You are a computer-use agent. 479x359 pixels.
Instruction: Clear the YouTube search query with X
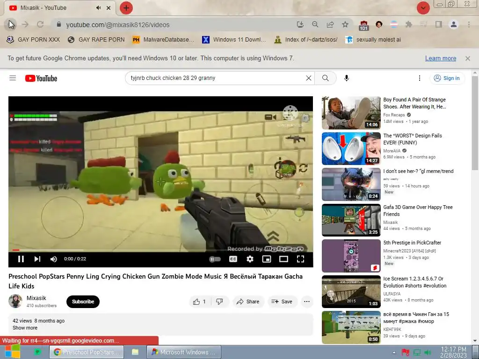[309, 78]
